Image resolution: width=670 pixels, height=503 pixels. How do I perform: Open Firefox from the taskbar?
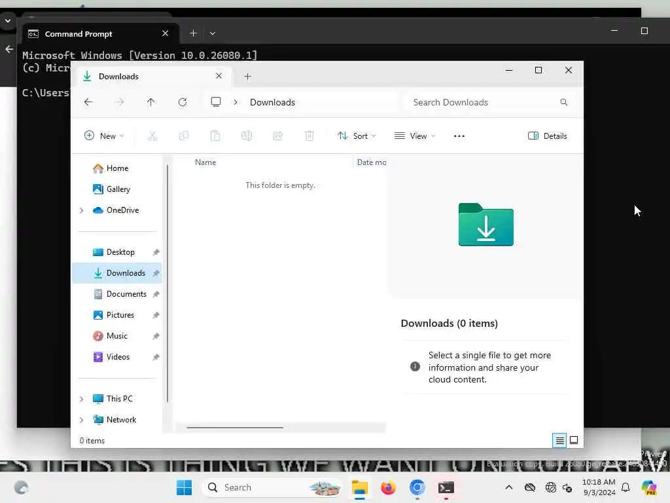[x=388, y=487]
